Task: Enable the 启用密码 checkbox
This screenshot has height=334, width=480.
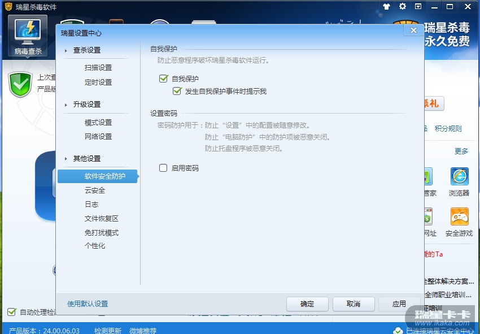Action: click(163, 168)
